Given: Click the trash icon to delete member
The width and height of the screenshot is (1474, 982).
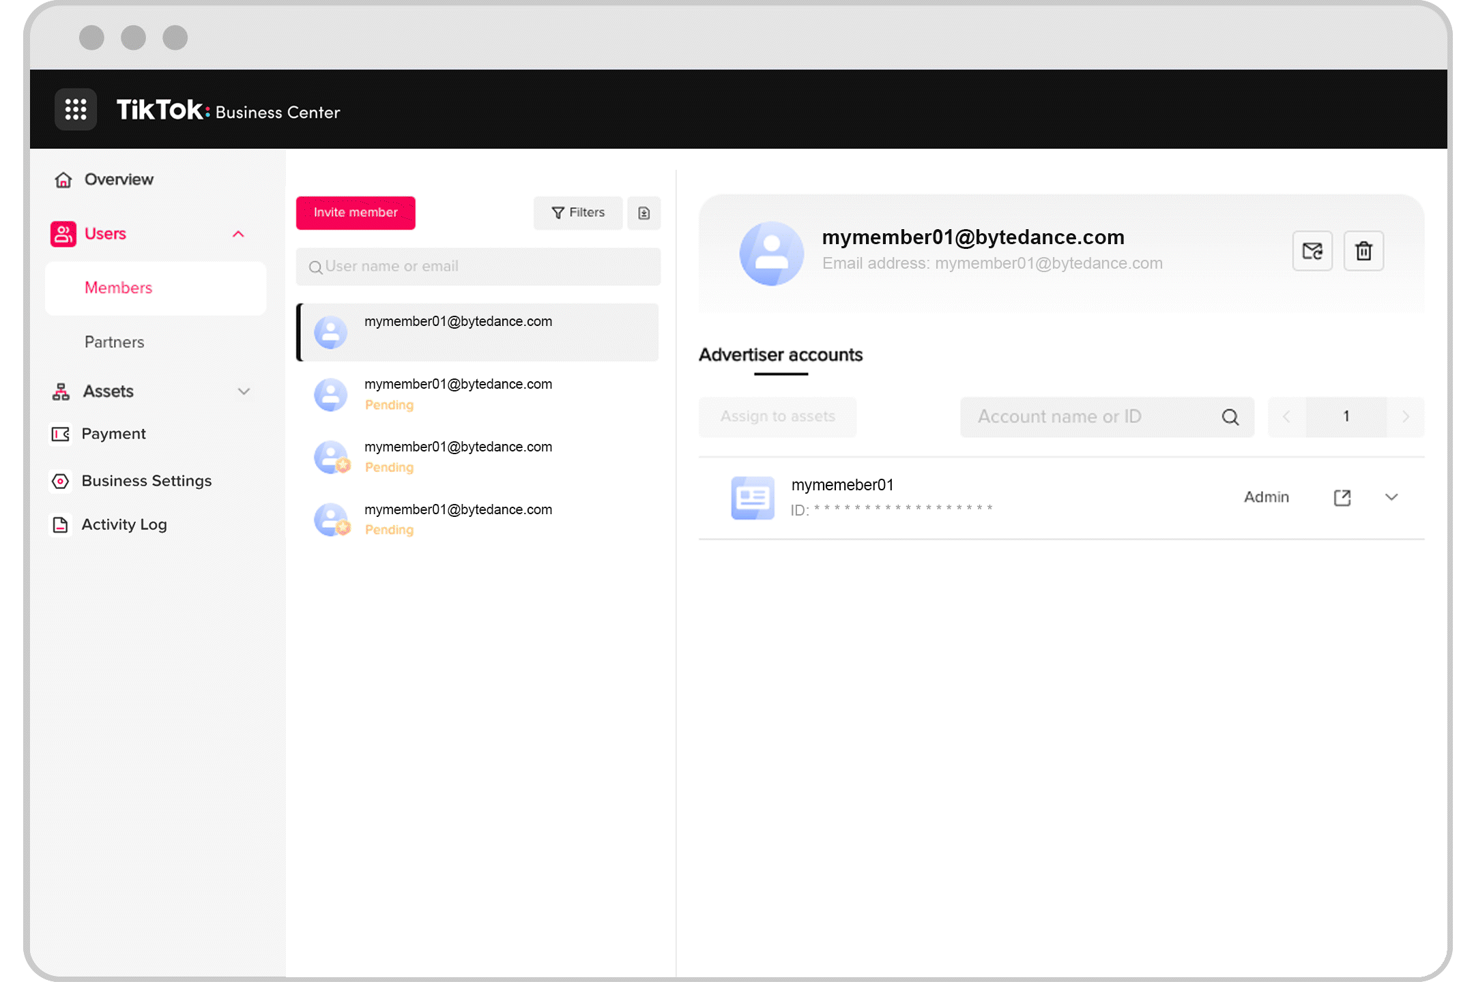Looking at the screenshot, I should pyautogui.click(x=1363, y=251).
